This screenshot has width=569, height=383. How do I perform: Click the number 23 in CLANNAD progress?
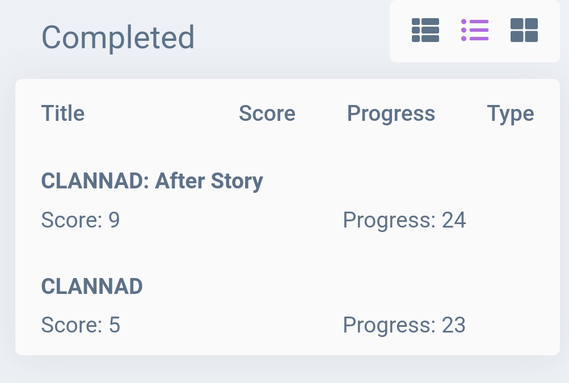click(454, 325)
